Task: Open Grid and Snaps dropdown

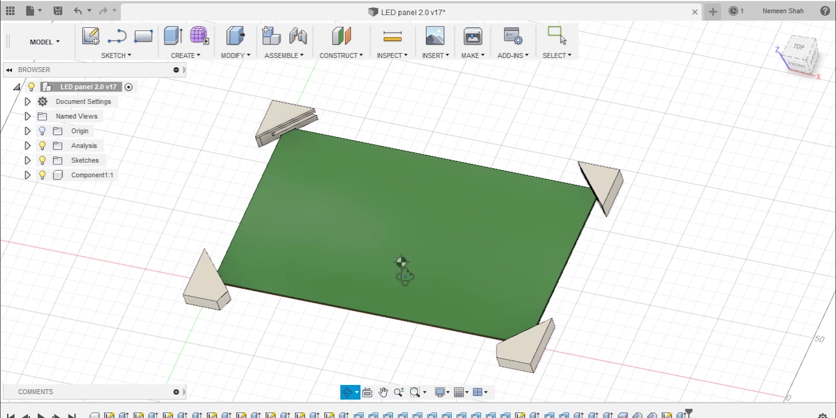Action: (x=461, y=392)
